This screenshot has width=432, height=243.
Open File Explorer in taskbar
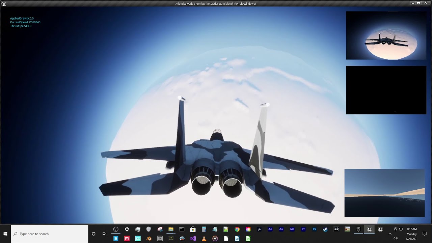point(171,229)
